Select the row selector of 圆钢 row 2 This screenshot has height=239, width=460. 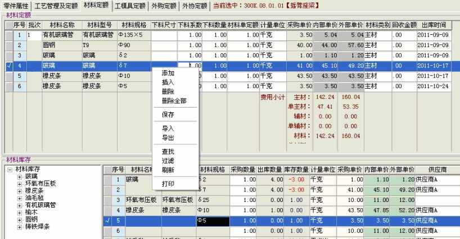coord(9,45)
